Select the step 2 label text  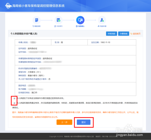(x=58, y=26)
